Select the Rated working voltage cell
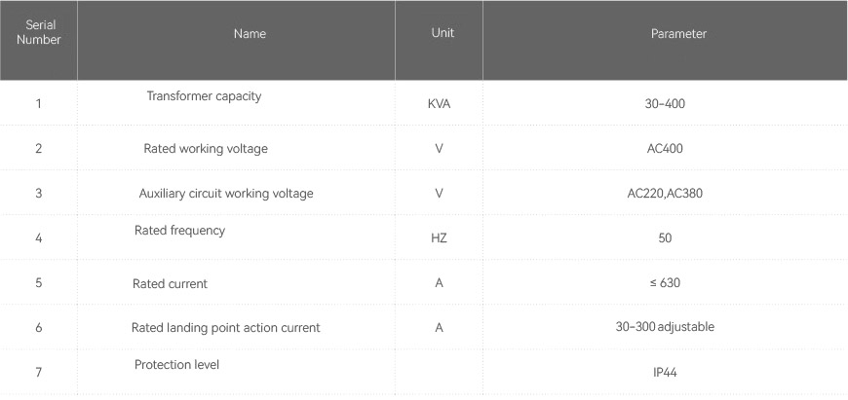The height and width of the screenshot is (400, 848). (206, 149)
